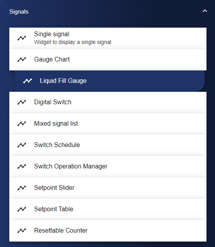Image resolution: width=215 pixels, height=247 pixels.
Task: Click the signal icon beside Single signal
Action: (x=22, y=38)
